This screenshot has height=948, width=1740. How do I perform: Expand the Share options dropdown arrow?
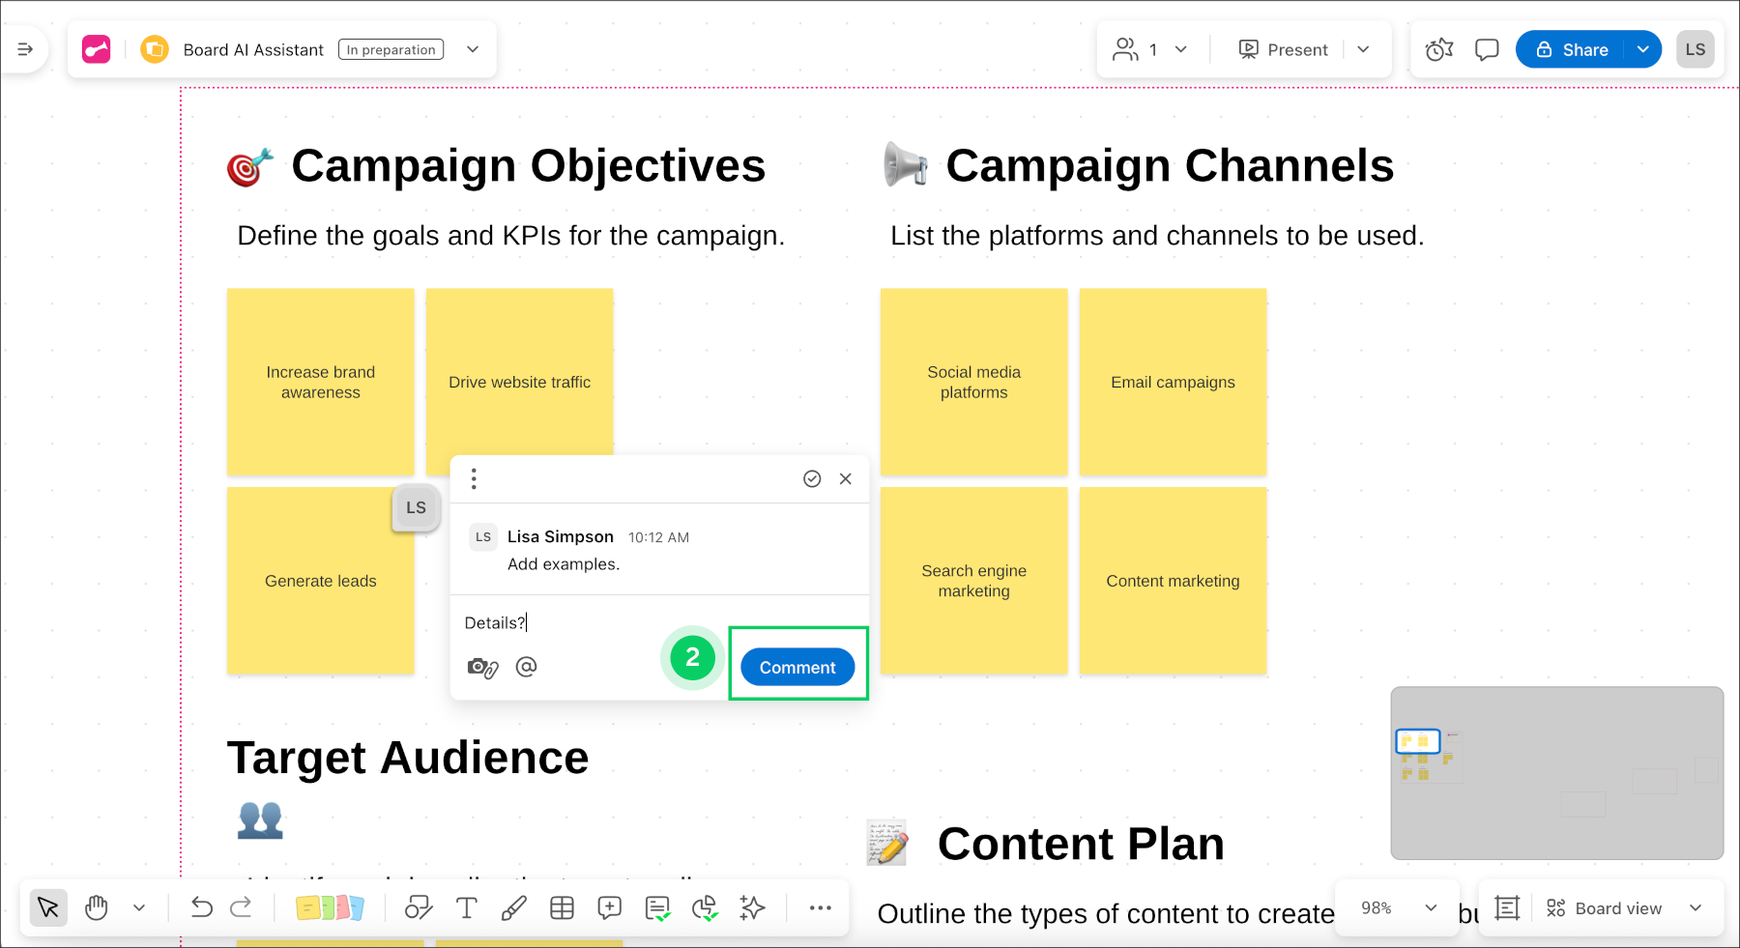(x=1643, y=49)
